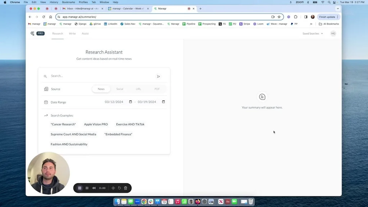Open the start date calendar picker
The height and width of the screenshot is (207, 368).
point(130,102)
